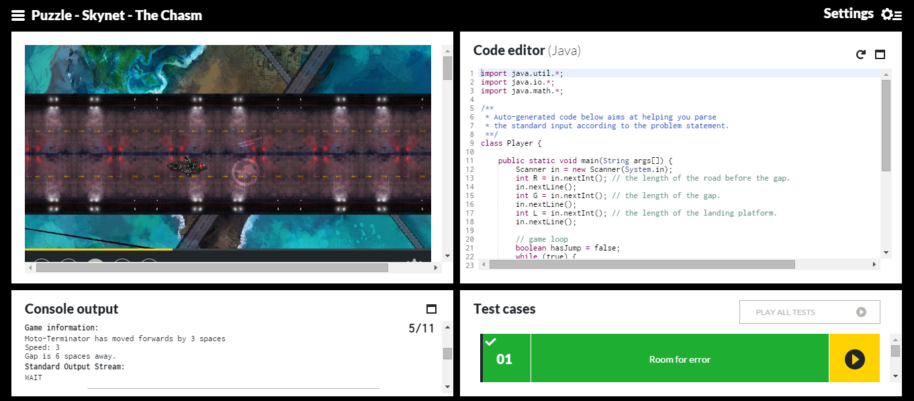Viewport: 914px width, 401px height.
Task: Click the 'Auto-generated code below' comment line
Action: [x=600, y=117]
